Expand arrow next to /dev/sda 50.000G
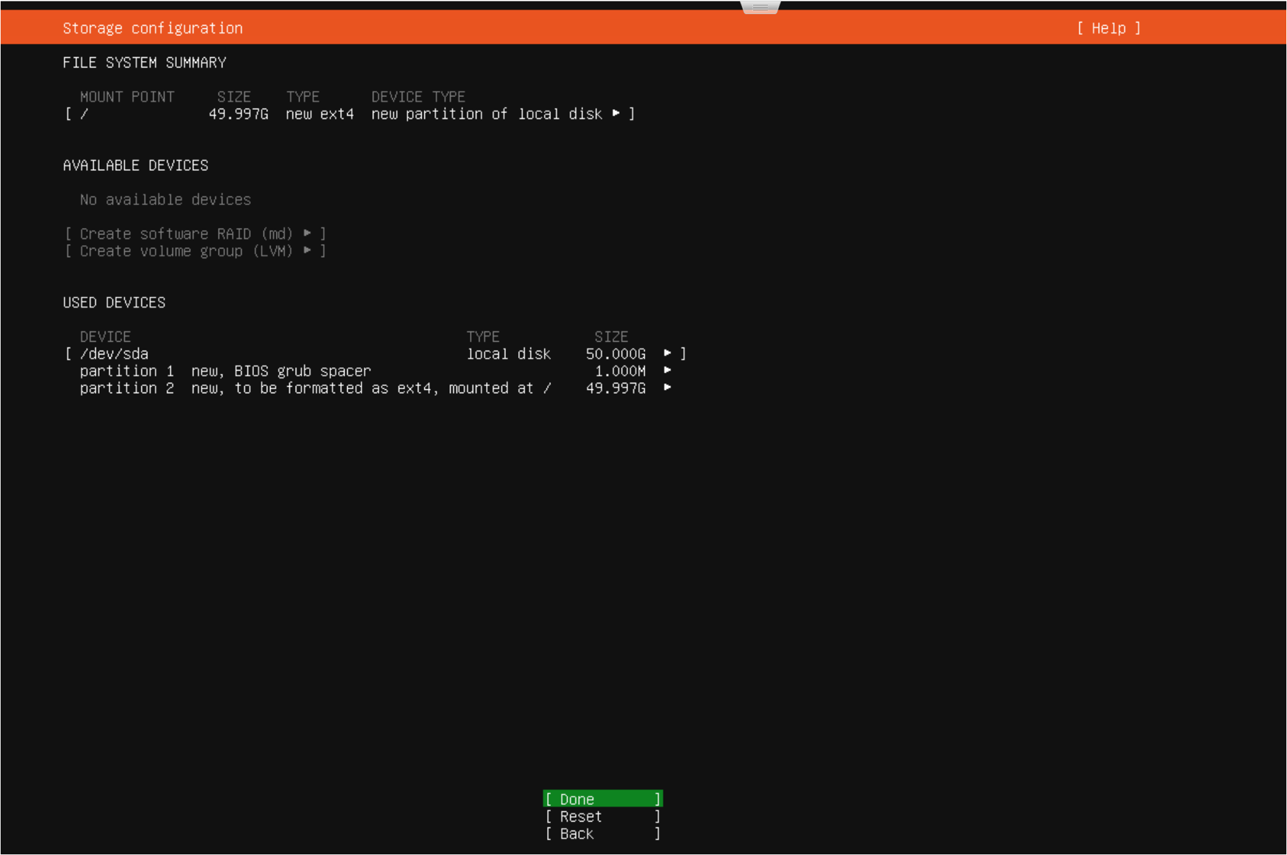The width and height of the screenshot is (1287, 855). (667, 353)
